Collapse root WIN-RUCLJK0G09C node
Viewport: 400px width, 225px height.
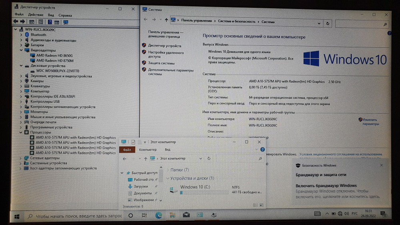pyautogui.click(x=16, y=30)
